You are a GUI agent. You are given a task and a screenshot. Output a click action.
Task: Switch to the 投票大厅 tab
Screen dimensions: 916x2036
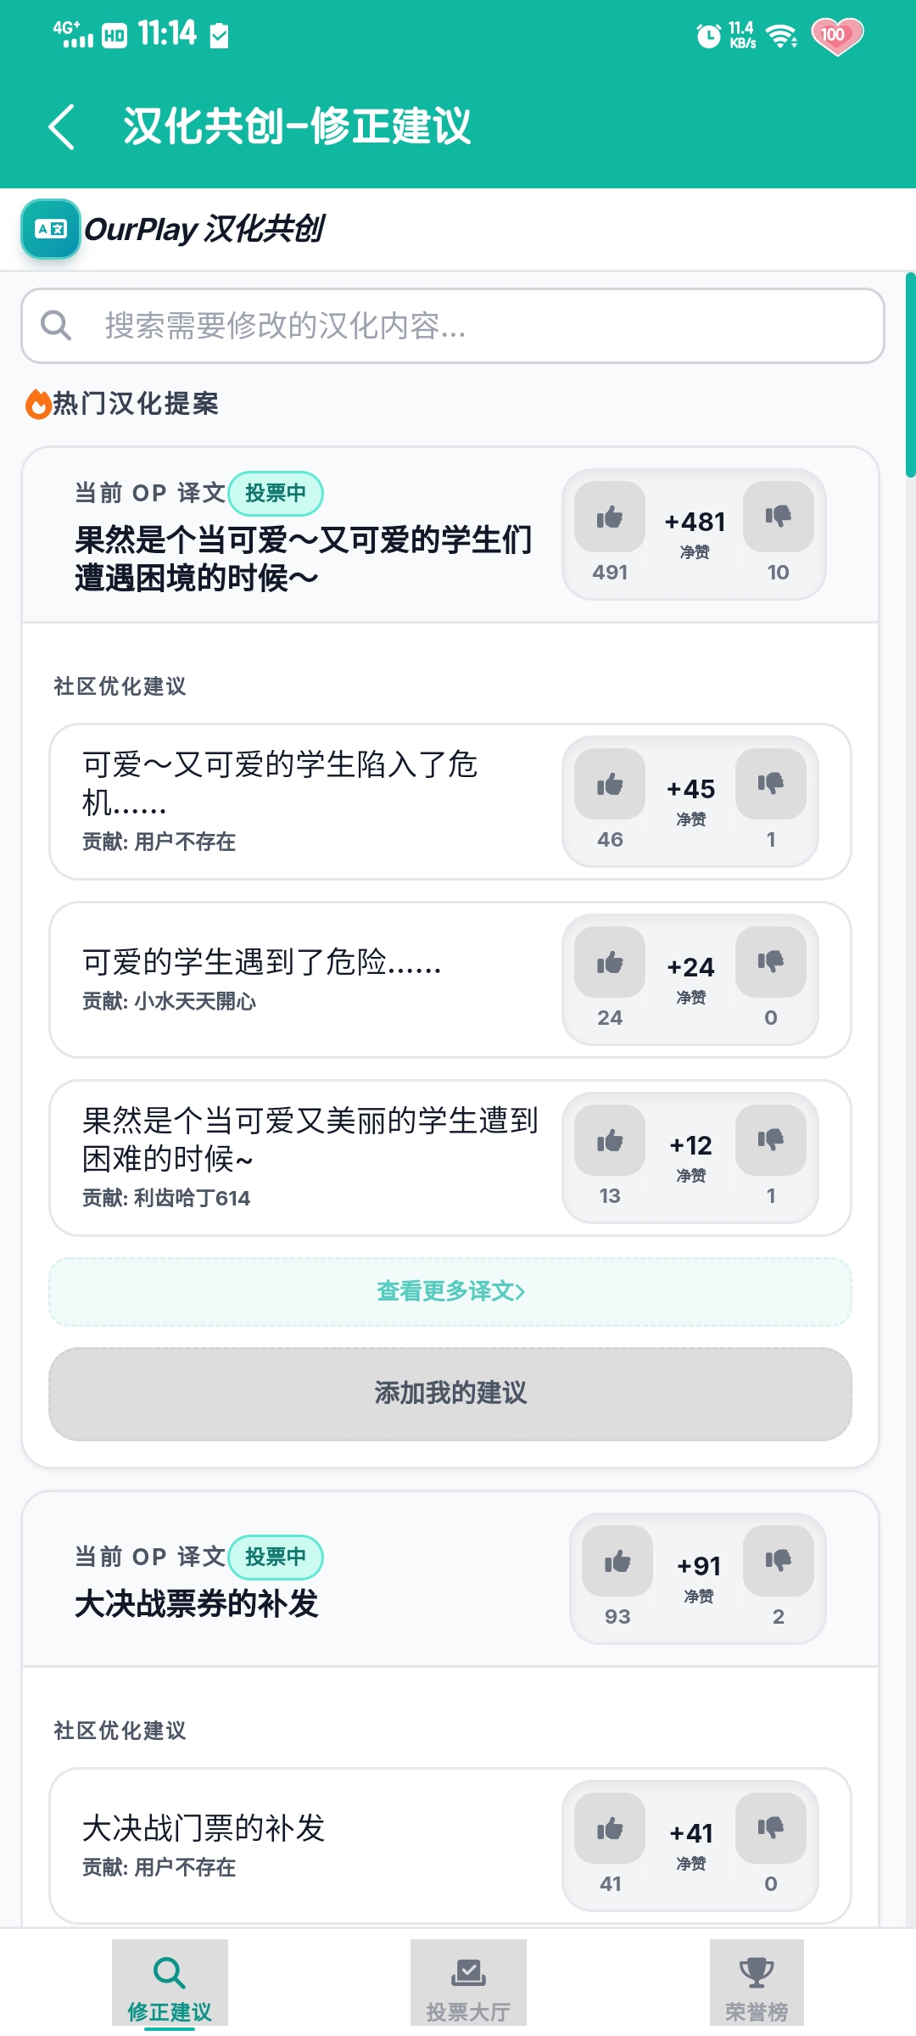(468, 1983)
